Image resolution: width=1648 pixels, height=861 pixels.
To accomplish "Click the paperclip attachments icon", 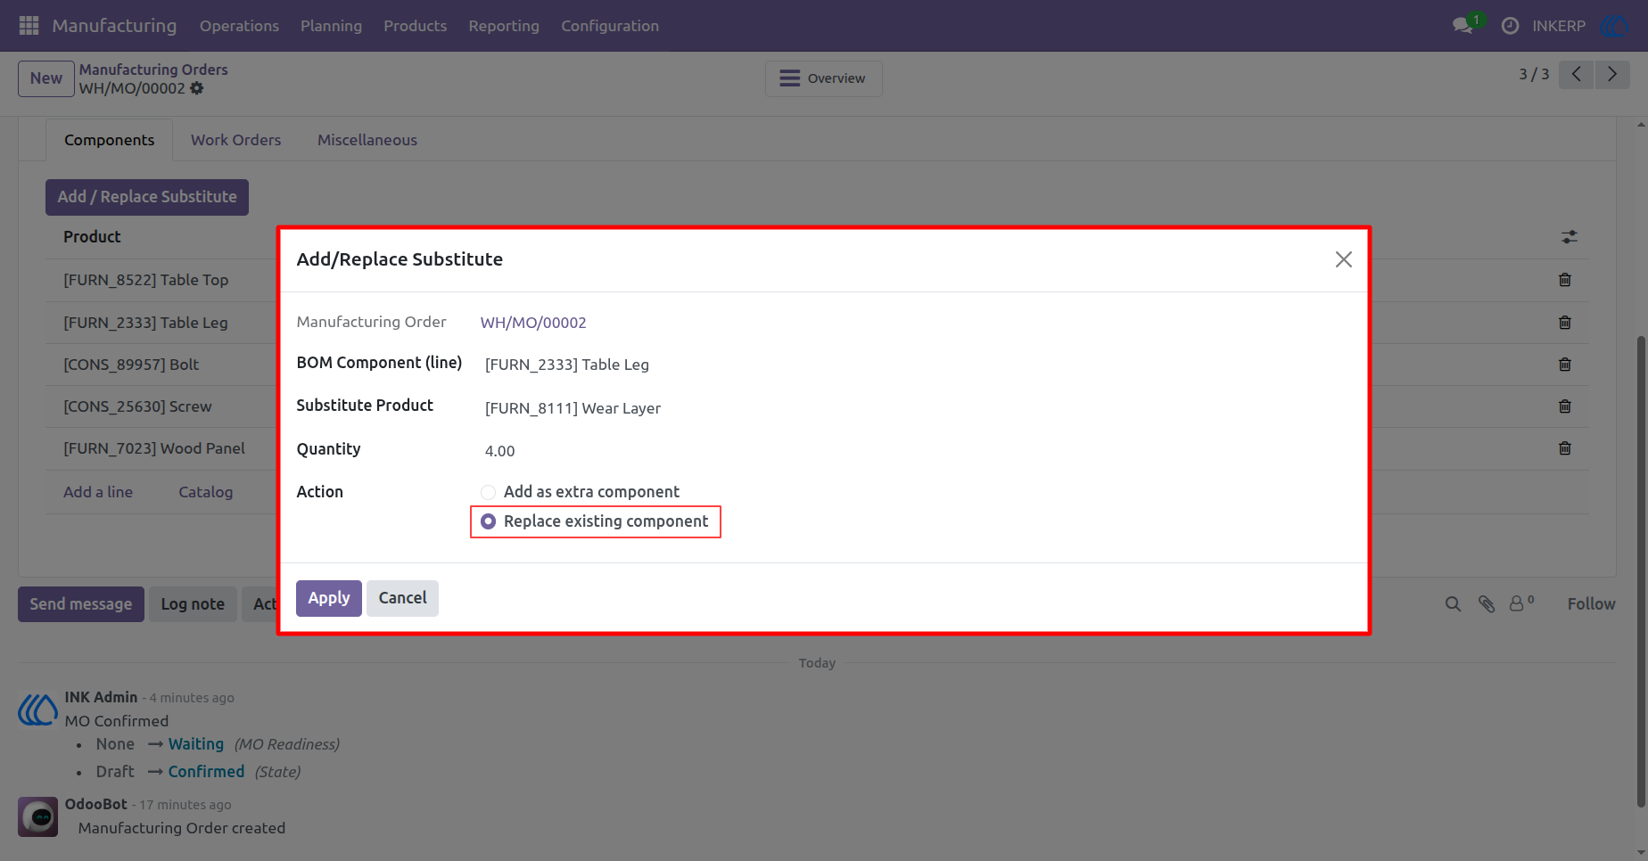I will click(1487, 604).
